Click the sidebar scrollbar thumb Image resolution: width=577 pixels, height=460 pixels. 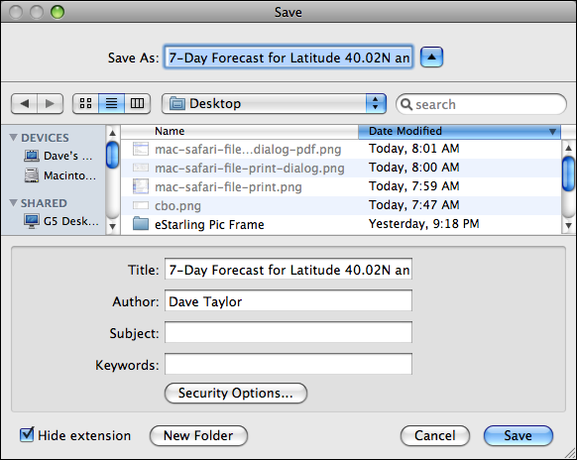(113, 155)
